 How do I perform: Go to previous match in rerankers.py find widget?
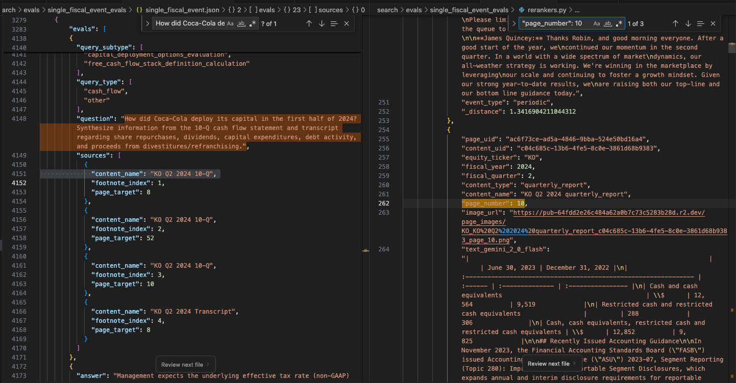click(x=675, y=23)
